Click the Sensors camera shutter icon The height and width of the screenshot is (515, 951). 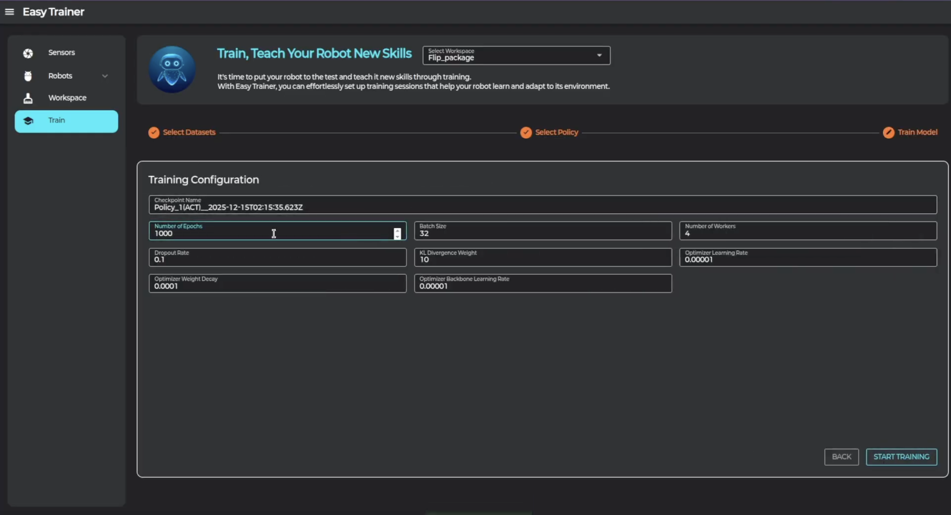[28, 53]
